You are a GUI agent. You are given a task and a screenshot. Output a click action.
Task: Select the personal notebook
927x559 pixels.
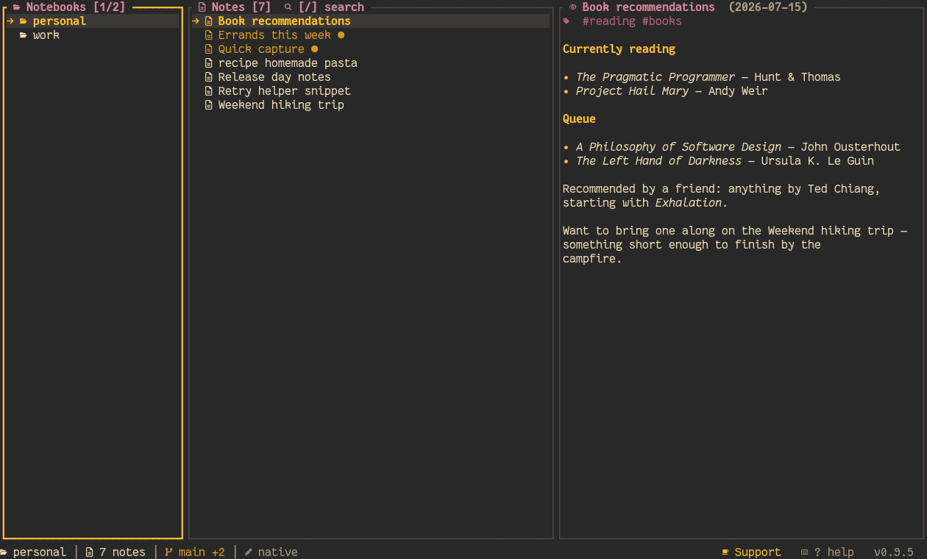click(92, 21)
